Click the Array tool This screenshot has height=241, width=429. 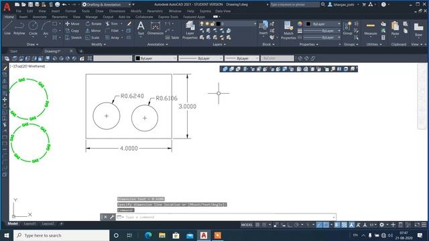pos(112,37)
